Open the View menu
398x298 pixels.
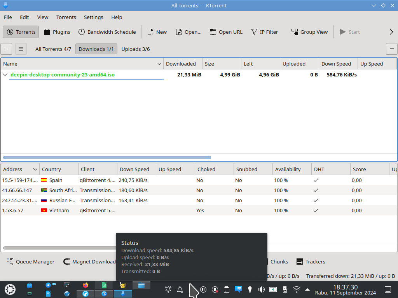click(42, 17)
